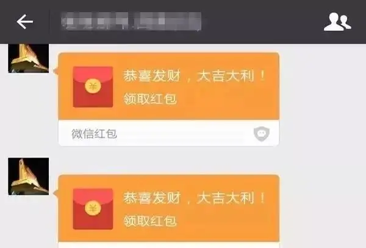Viewport: 366px width, 248px height.
Task: Tap the first red envelope icon
Action: (x=93, y=87)
